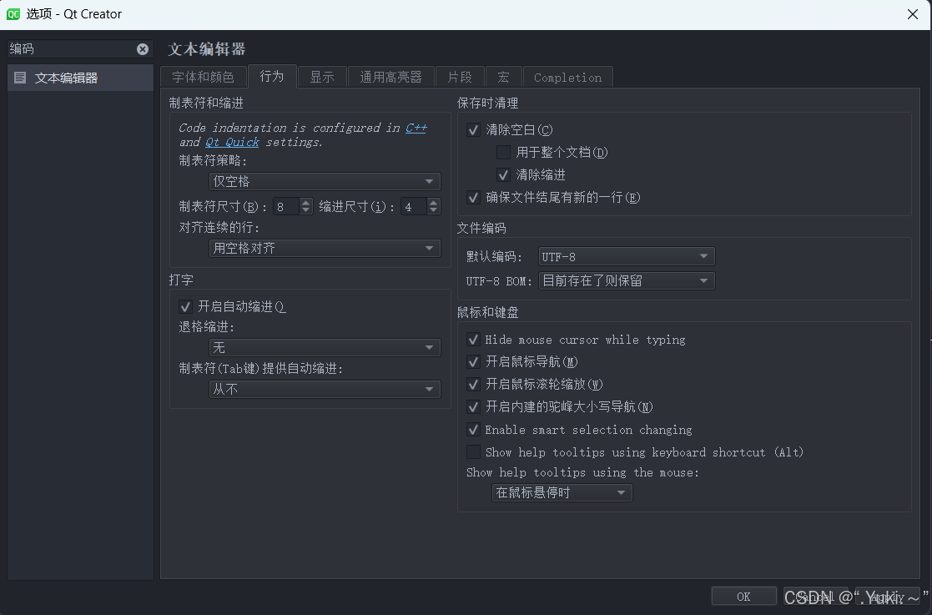Enable 用于整个文档 cleanup option
Viewport: 932px width, 615px height.
tap(501, 153)
